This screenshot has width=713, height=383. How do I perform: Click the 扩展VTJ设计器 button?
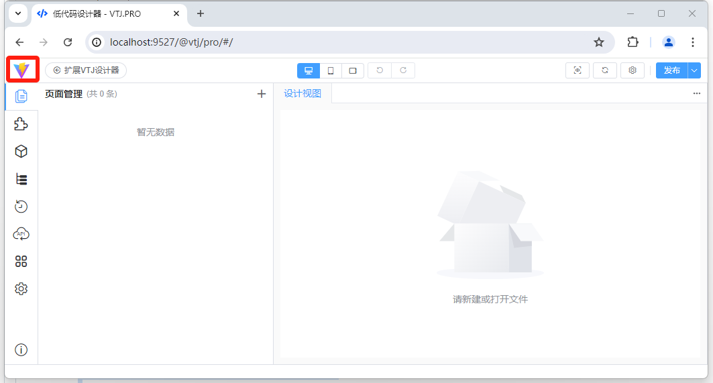click(x=86, y=70)
